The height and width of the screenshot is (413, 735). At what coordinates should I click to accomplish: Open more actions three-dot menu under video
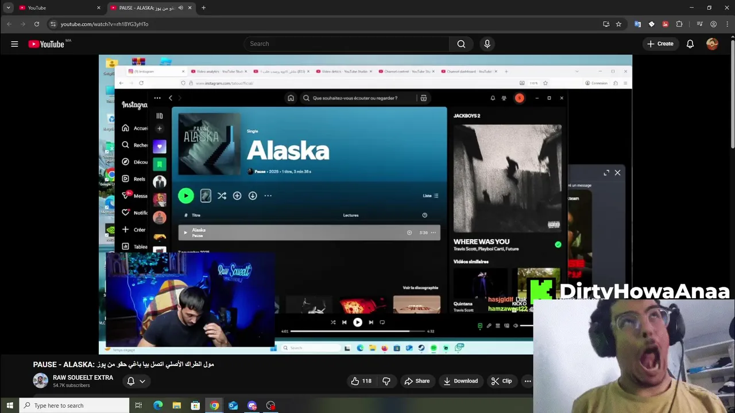tap(527, 381)
